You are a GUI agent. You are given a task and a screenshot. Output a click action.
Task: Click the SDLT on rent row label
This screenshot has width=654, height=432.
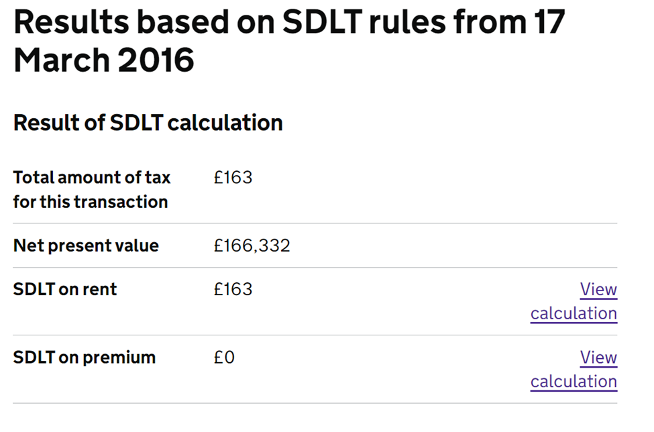(65, 289)
